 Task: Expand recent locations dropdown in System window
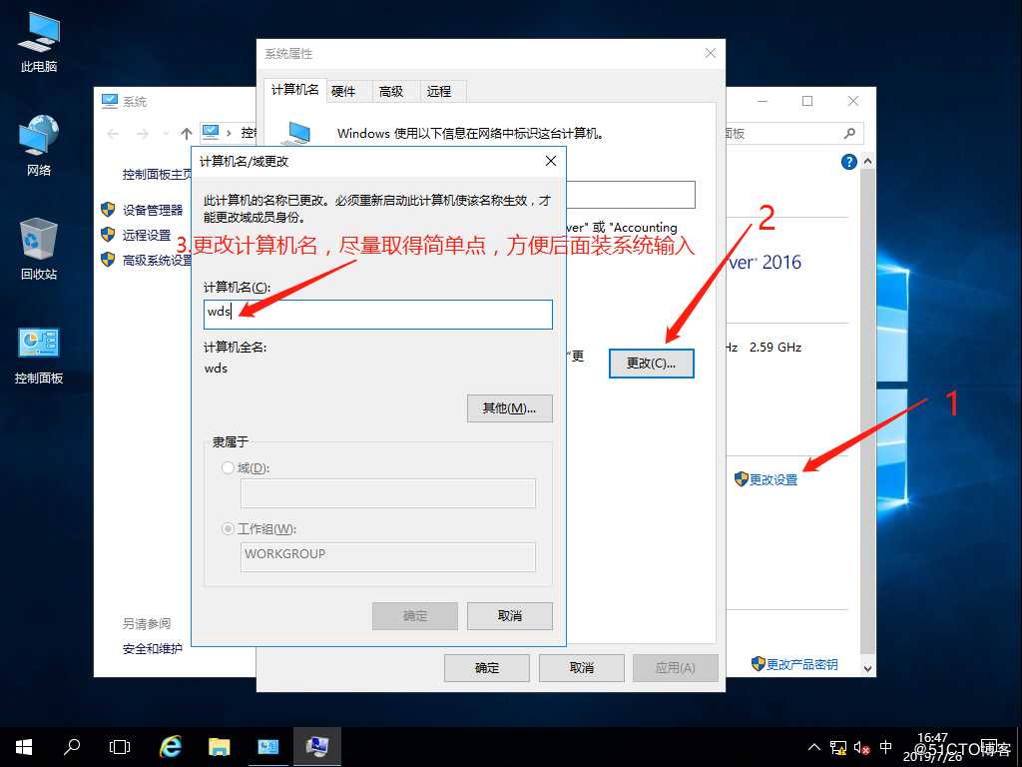click(x=166, y=134)
